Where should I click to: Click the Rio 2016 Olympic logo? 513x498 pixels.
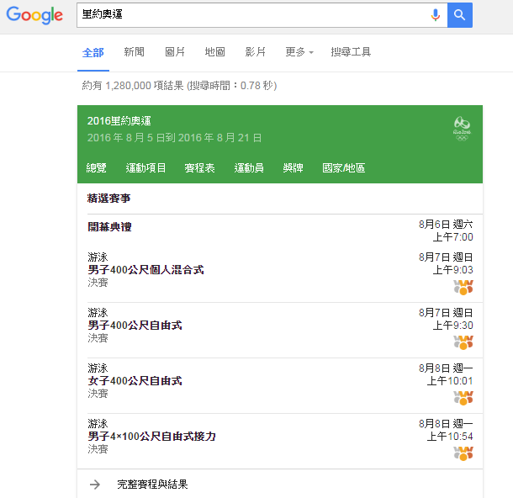click(x=463, y=128)
